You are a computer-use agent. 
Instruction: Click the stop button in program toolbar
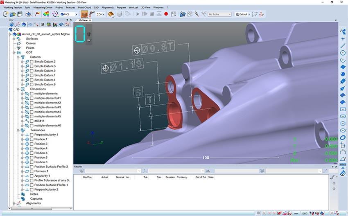coord(152,14)
